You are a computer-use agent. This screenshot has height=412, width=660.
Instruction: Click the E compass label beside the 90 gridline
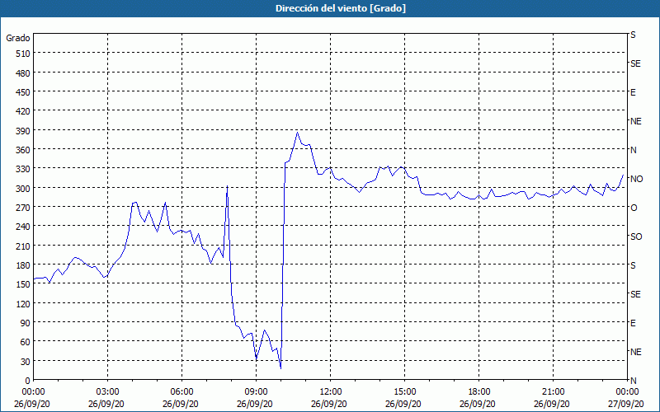click(633, 323)
